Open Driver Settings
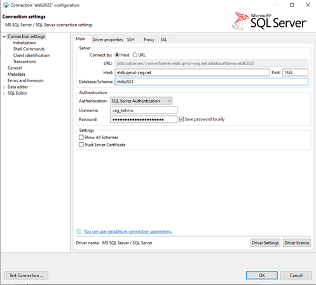Image resolution: width=316 pixels, height=285 pixels. (265, 243)
